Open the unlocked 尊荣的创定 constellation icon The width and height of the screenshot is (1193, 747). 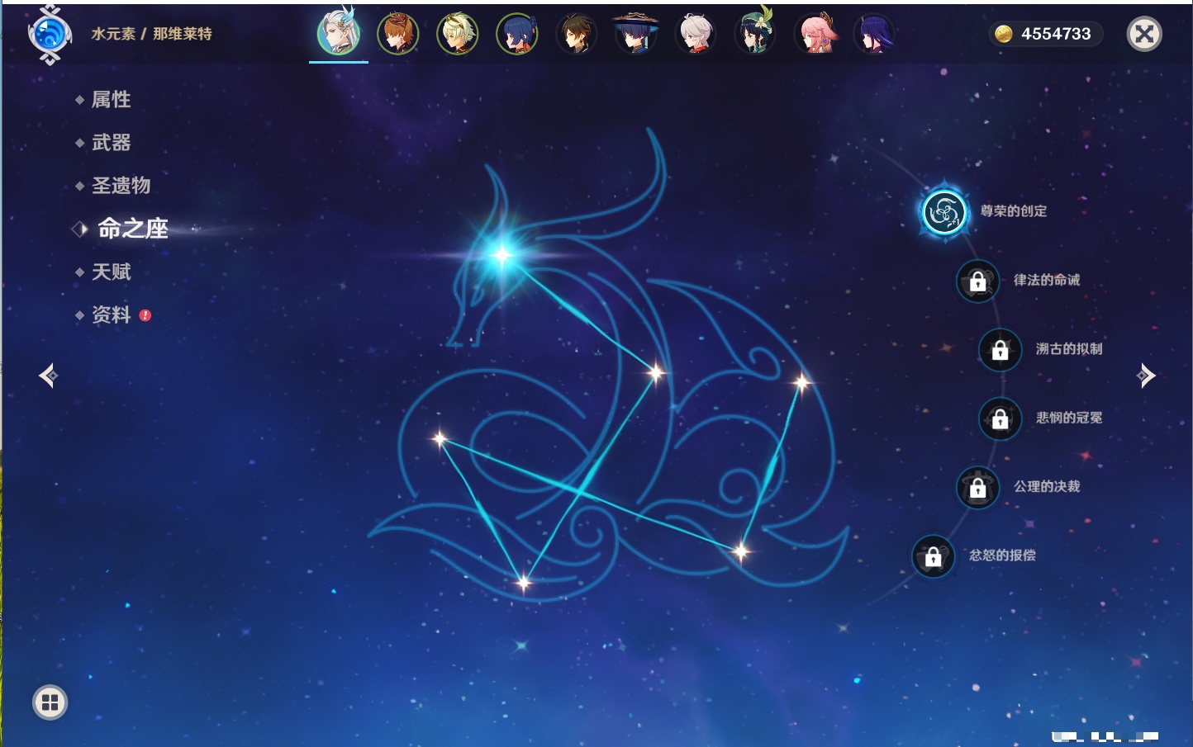tap(943, 212)
